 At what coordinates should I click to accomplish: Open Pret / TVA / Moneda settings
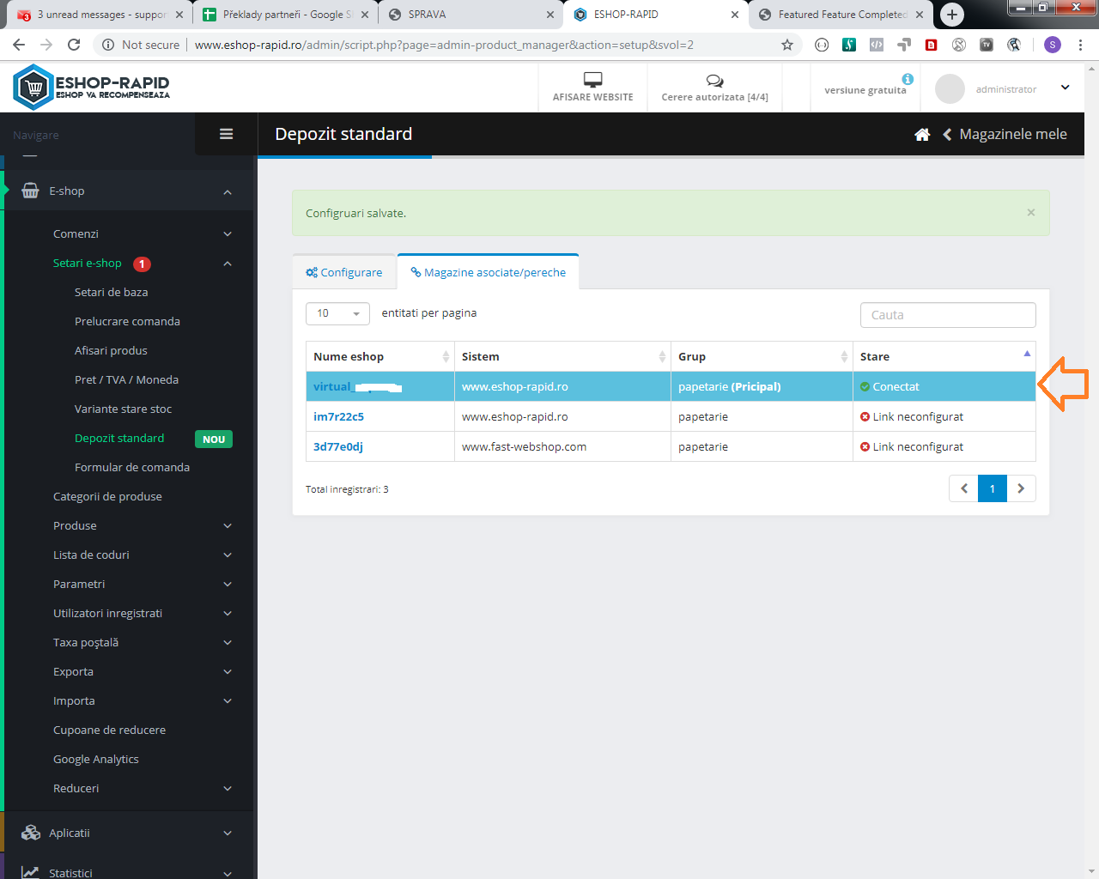coord(126,379)
